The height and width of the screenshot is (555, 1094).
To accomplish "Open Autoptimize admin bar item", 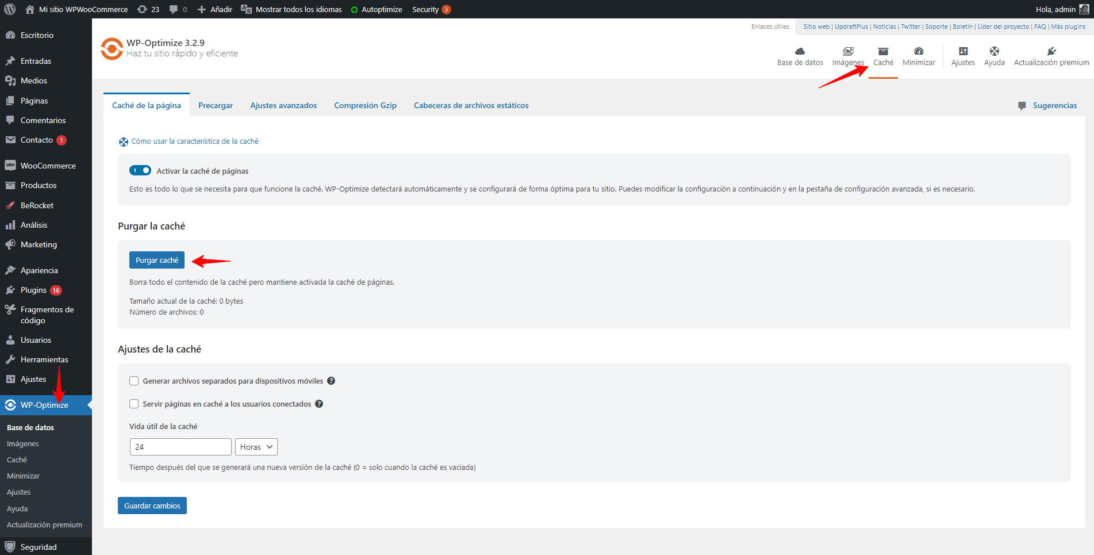I will [377, 9].
